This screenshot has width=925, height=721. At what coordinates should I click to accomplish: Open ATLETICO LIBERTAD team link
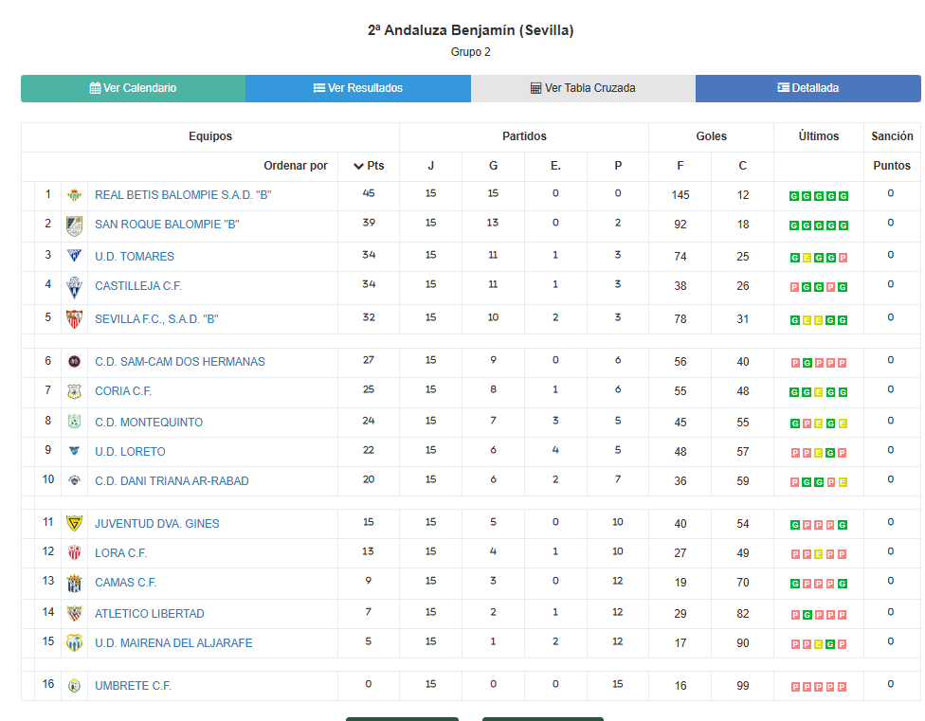click(x=149, y=614)
